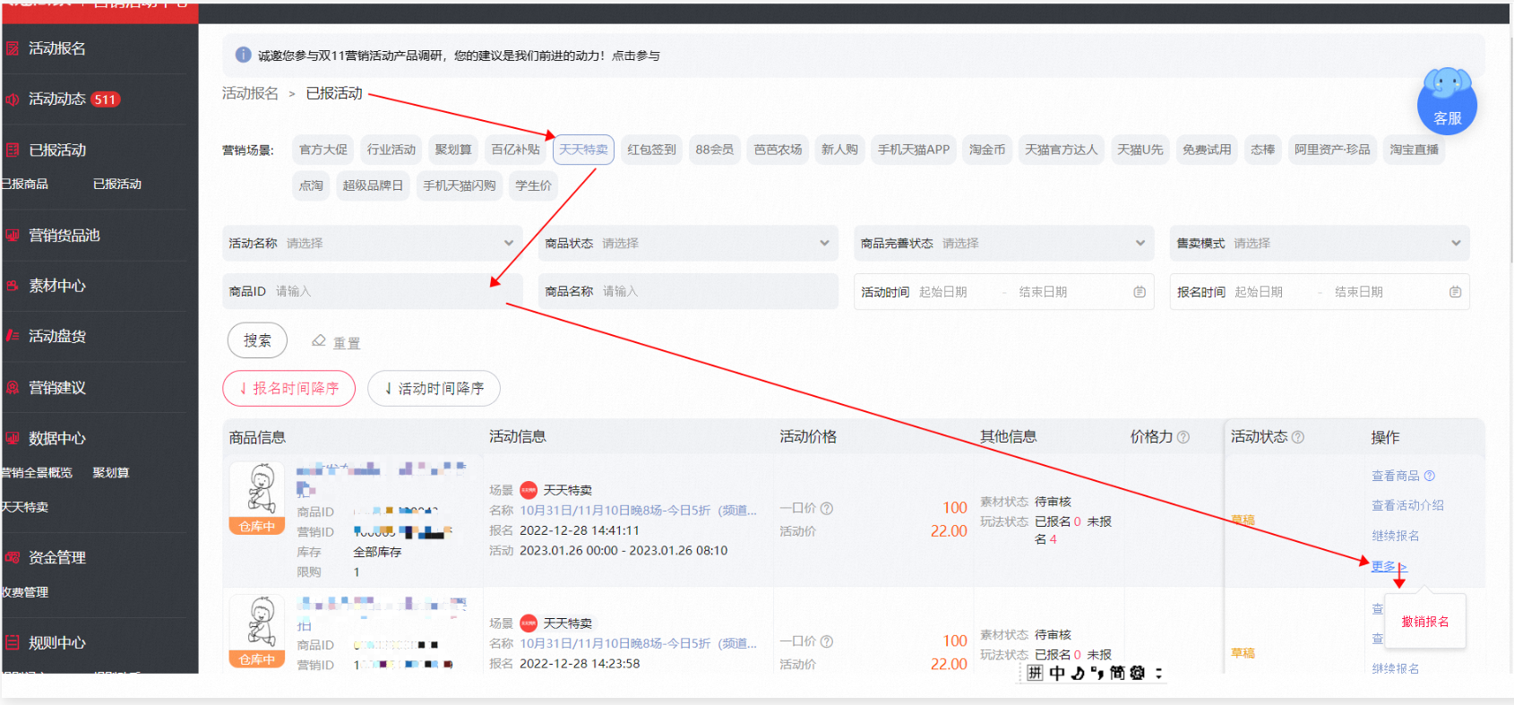The width and height of the screenshot is (1514, 705).
Task: Click 活动报名 breadcrumb link
Action: tap(251, 93)
